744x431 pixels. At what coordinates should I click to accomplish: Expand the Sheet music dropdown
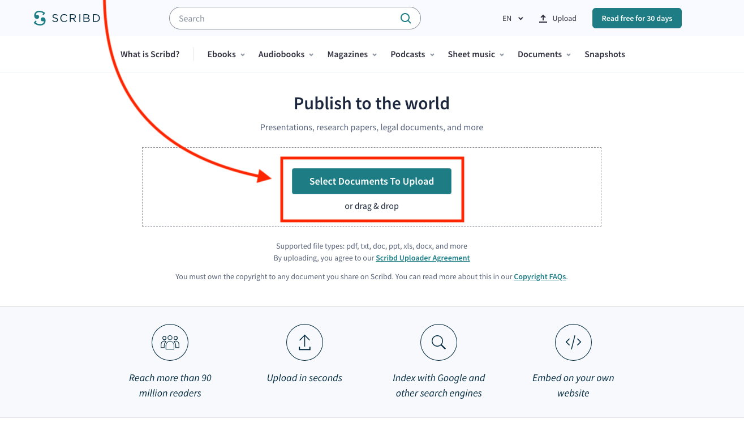(475, 54)
